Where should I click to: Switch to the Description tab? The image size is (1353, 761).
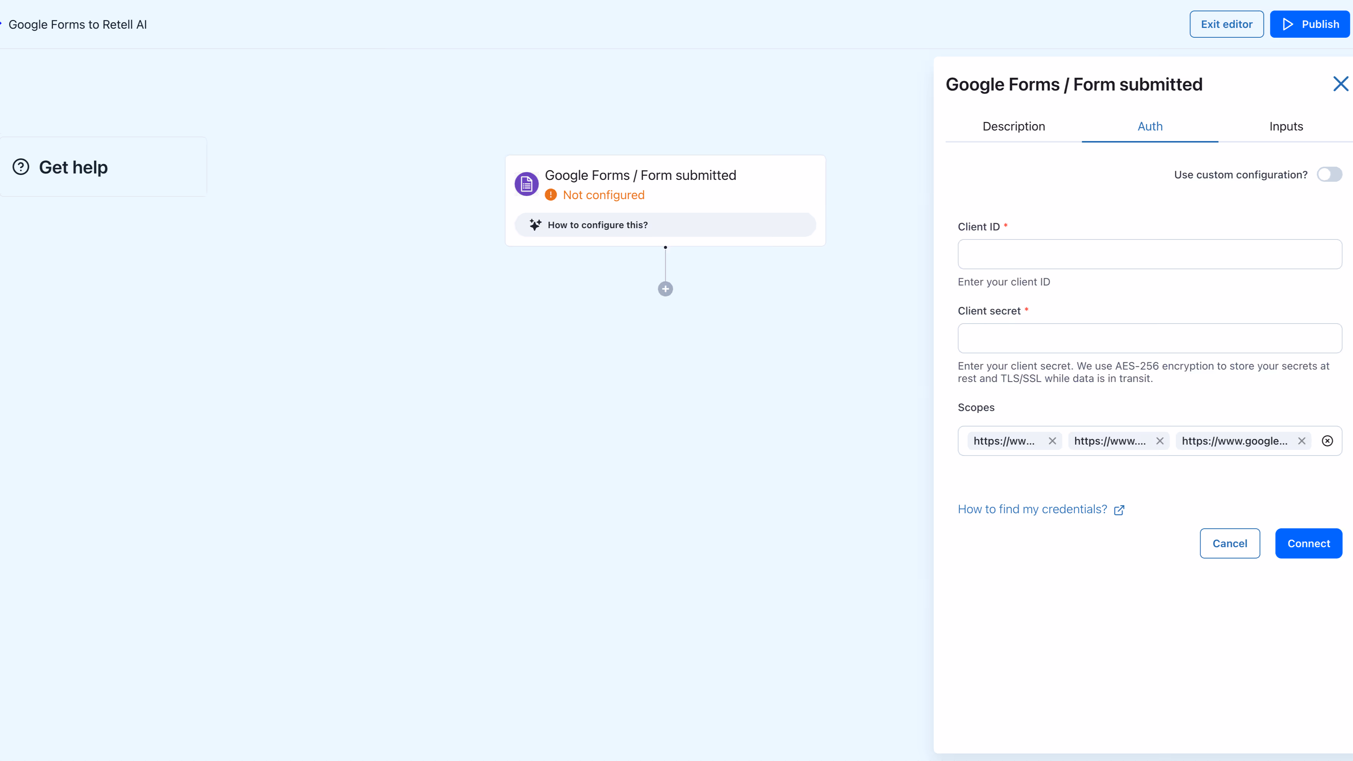point(1014,126)
